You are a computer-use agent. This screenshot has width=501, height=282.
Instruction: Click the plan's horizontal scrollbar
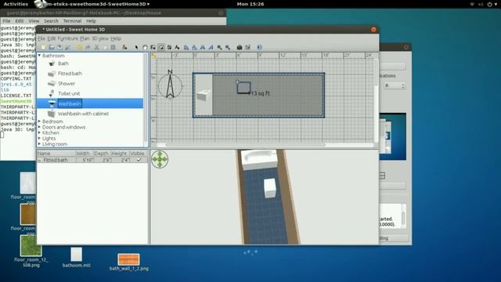coord(245,145)
